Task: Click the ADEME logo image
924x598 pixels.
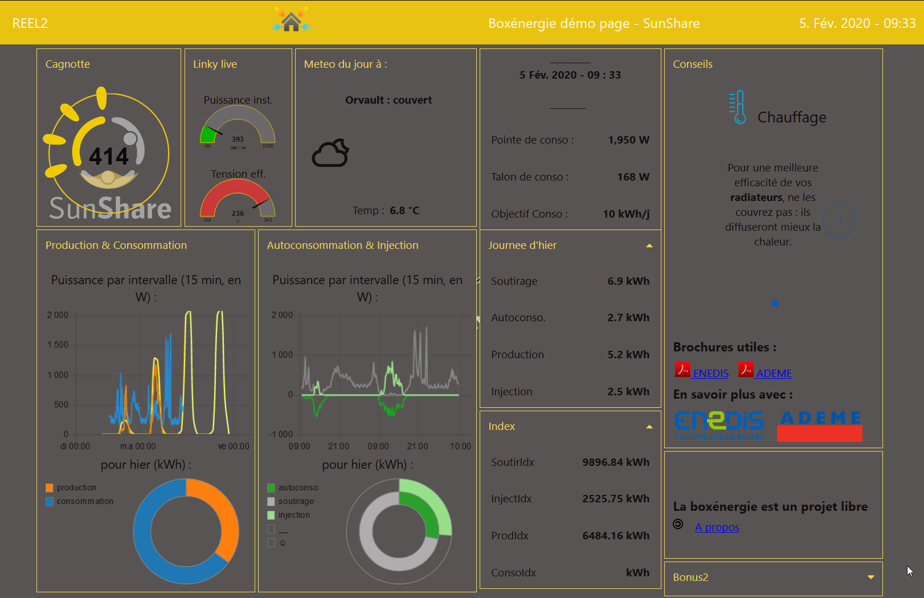Action: coord(819,425)
